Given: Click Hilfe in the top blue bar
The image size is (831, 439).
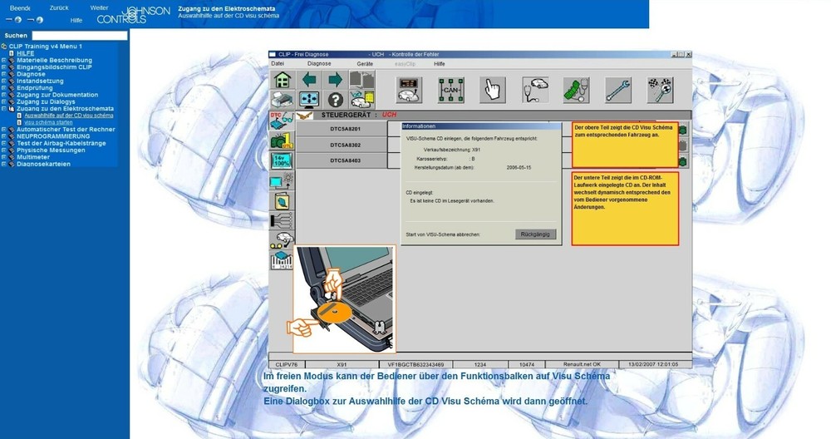Looking at the screenshot, I should click(x=76, y=20).
